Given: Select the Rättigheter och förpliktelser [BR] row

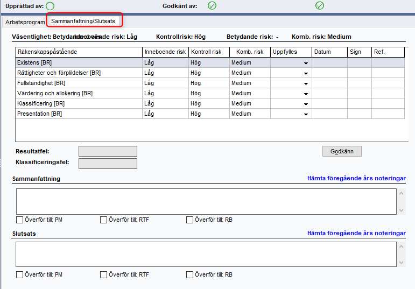Looking at the screenshot, I should (x=210, y=73).
